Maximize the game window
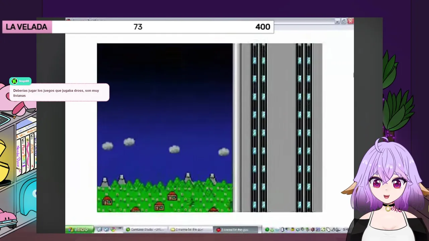 (x=344, y=21)
